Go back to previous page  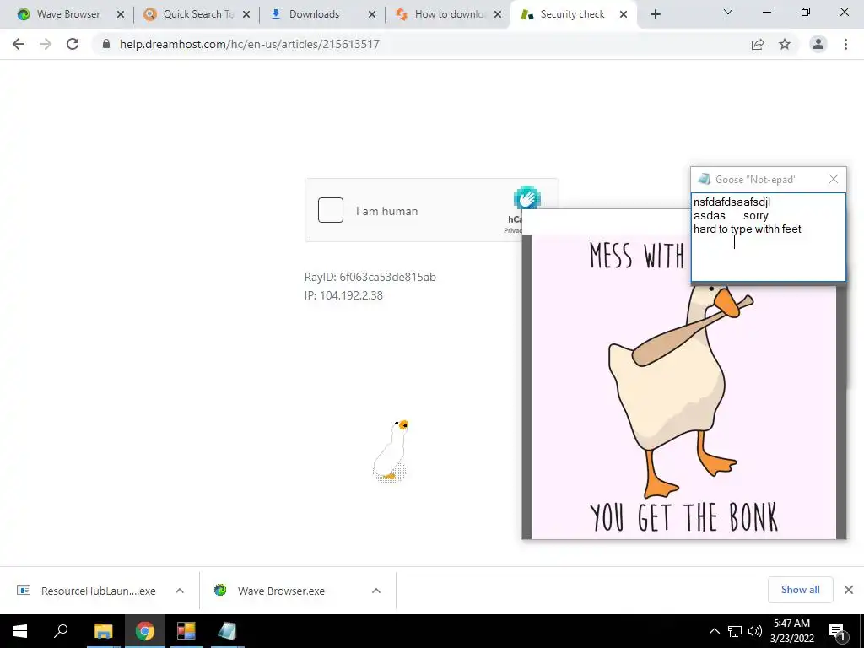click(19, 44)
